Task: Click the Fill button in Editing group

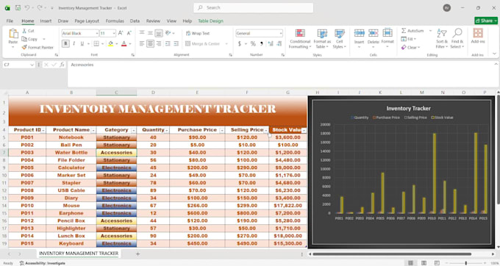Action: pyautogui.click(x=409, y=39)
